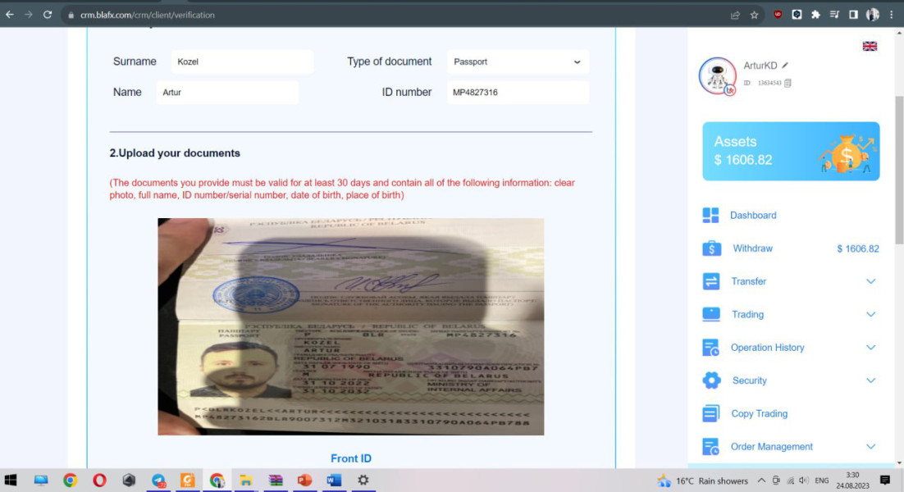Open the Trading menu item
Image resolution: width=904 pixels, height=492 pixels.
point(748,314)
